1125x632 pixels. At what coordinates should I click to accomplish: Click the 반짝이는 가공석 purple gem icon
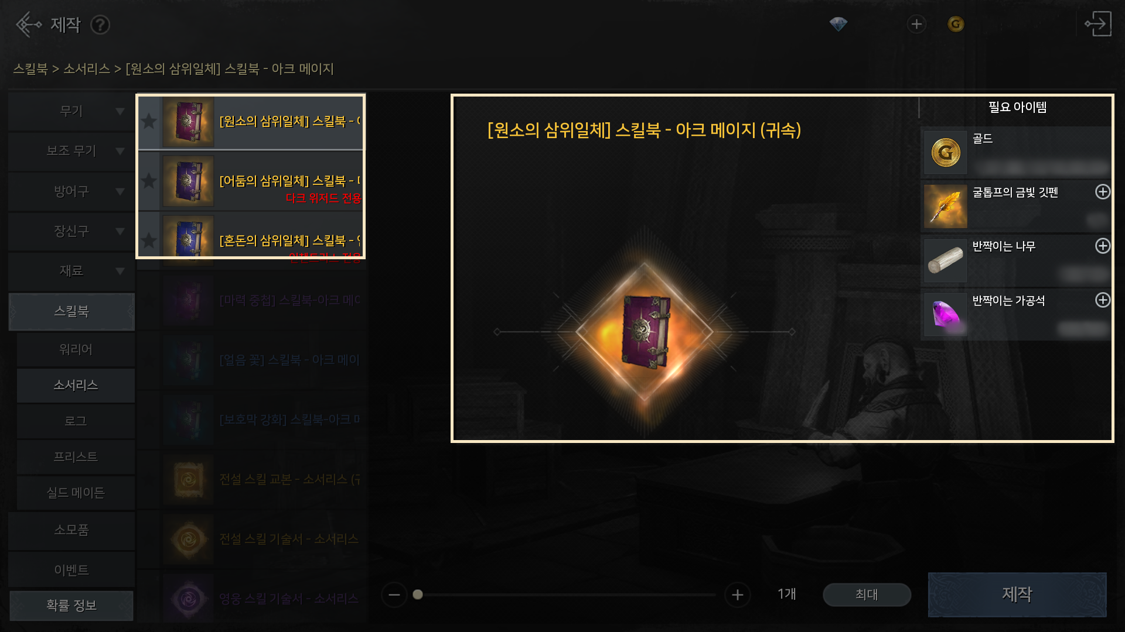pos(946,315)
